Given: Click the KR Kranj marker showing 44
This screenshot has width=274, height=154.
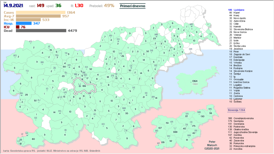Looking at the screenshot, I should [x=69, y=66].
